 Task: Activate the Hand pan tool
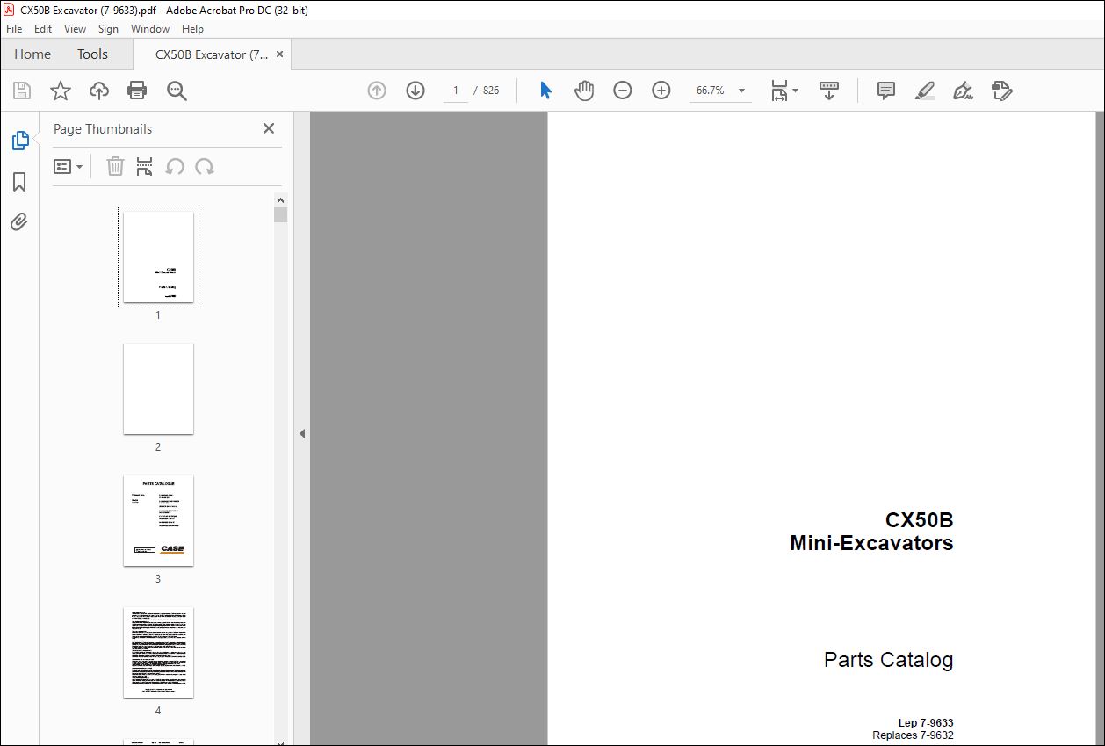pyautogui.click(x=584, y=91)
